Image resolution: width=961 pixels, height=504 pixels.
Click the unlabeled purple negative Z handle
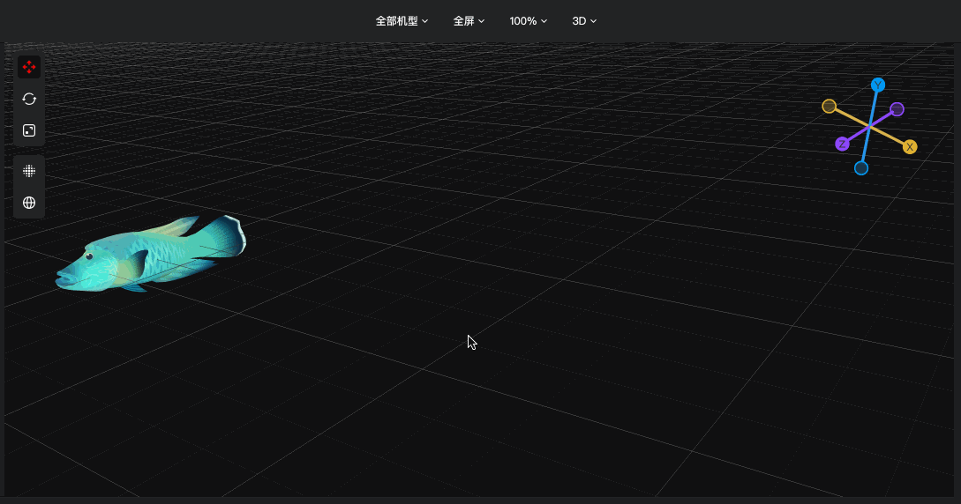click(x=897, y=109)
